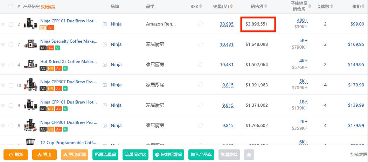Screen dimensions: 368x162
Task: Open the Hot & Iced XL Coffee Maker product thumbnail
Action: point(30,64)
